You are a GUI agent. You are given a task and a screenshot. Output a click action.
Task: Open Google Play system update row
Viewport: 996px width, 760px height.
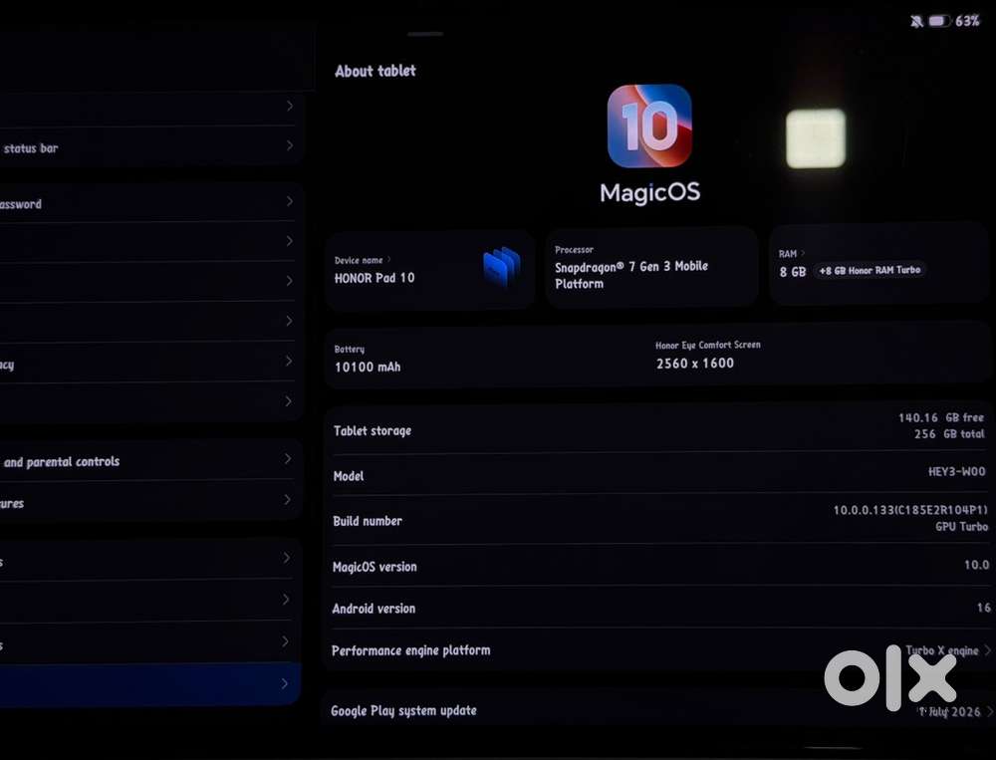(x=659, y=710)
